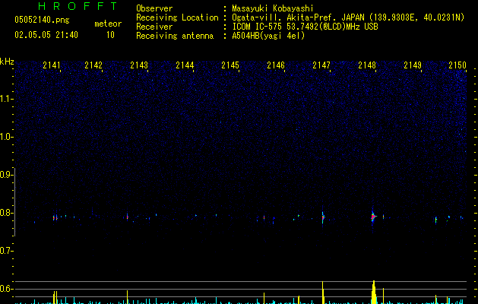
Task: Click the yellow intensity peak at 2147
Action: click(322, 293)
